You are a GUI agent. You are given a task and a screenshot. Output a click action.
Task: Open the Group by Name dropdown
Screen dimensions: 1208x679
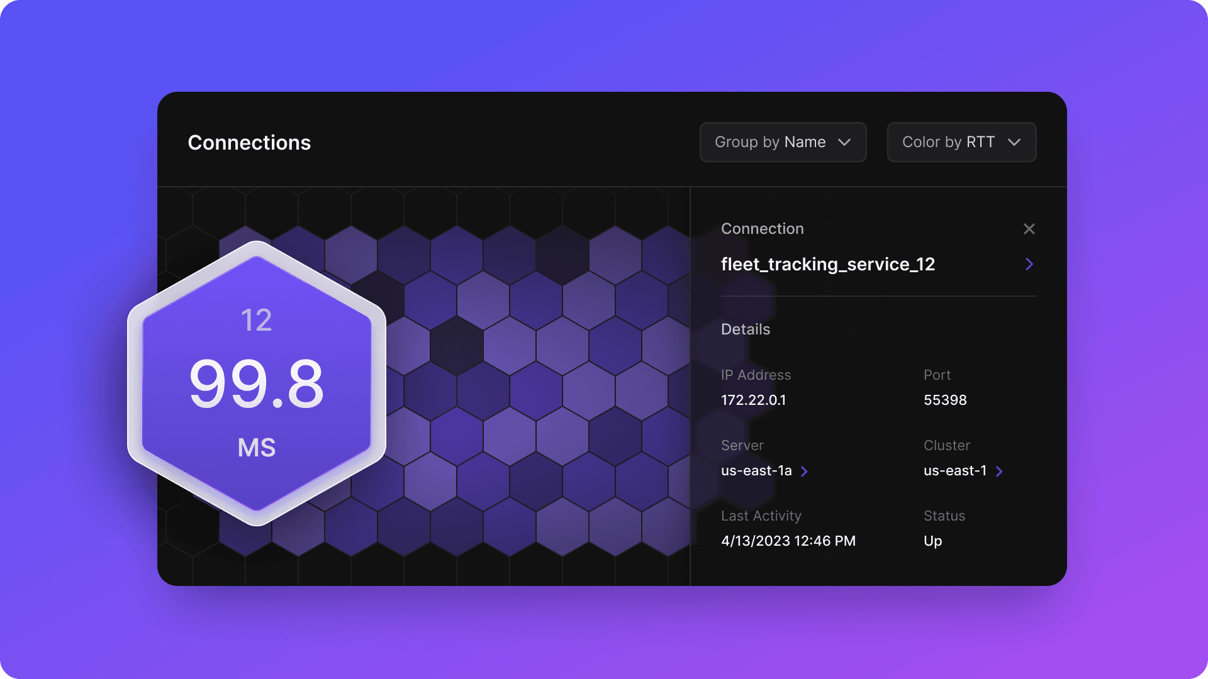[782, 142]
